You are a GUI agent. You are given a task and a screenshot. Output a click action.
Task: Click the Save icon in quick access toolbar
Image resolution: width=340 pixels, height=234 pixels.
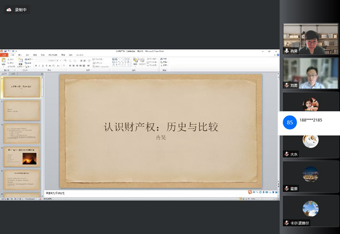coord(6,51)
